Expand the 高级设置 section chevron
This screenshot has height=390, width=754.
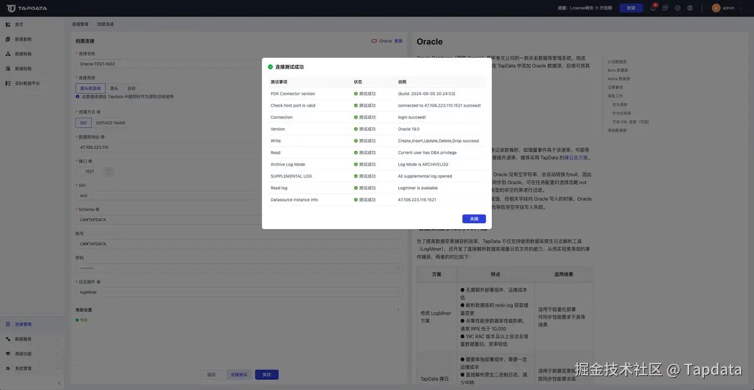coord(398,310)
